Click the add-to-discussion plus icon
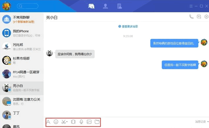This screenshot has height=128, width=209. 199,17
